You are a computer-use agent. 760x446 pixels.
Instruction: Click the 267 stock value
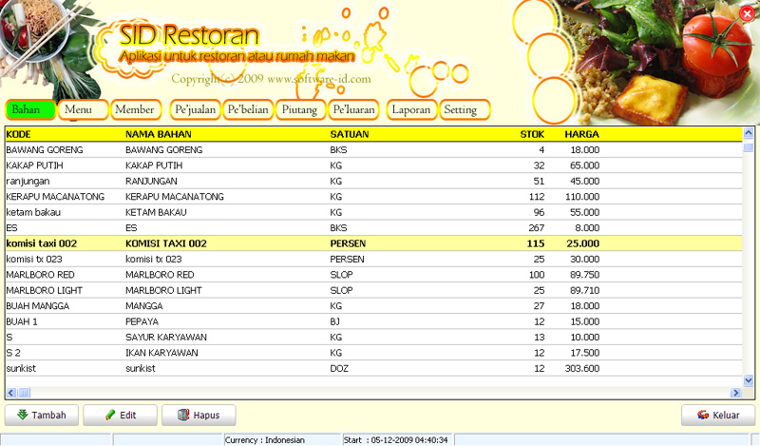(536, 228)
